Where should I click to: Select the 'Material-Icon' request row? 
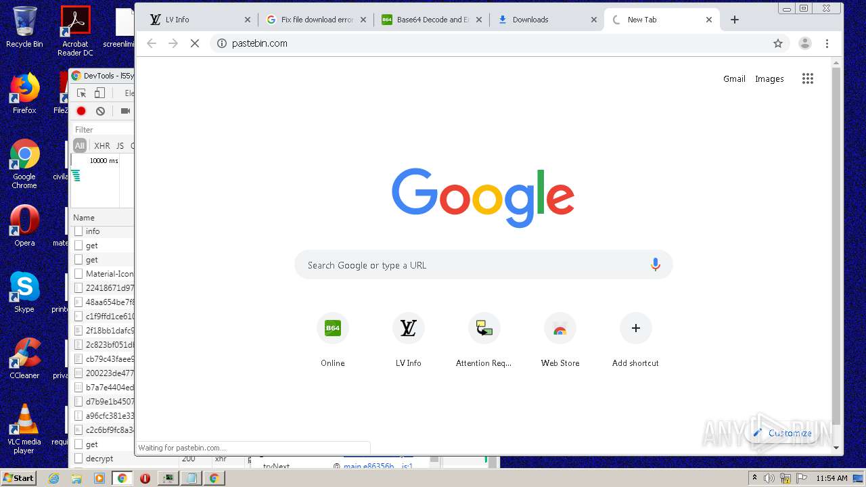(x=102, y=274)
